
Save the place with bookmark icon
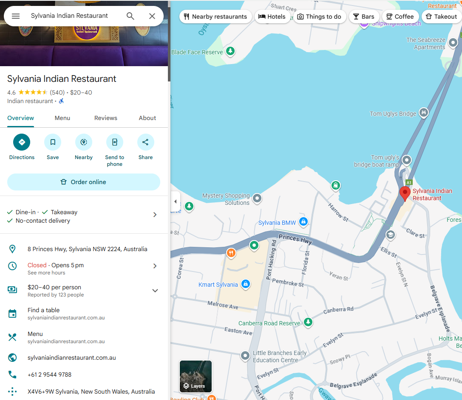pyautogui.click(x=53, y=142)
